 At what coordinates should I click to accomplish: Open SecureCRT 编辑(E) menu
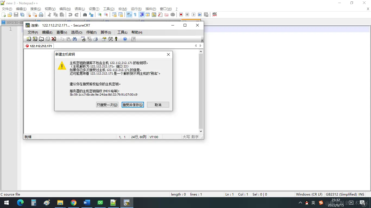click(47, 32)
